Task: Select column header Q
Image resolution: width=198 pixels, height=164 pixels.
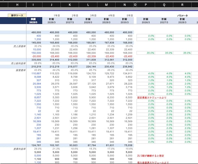Action: point(164,5)
